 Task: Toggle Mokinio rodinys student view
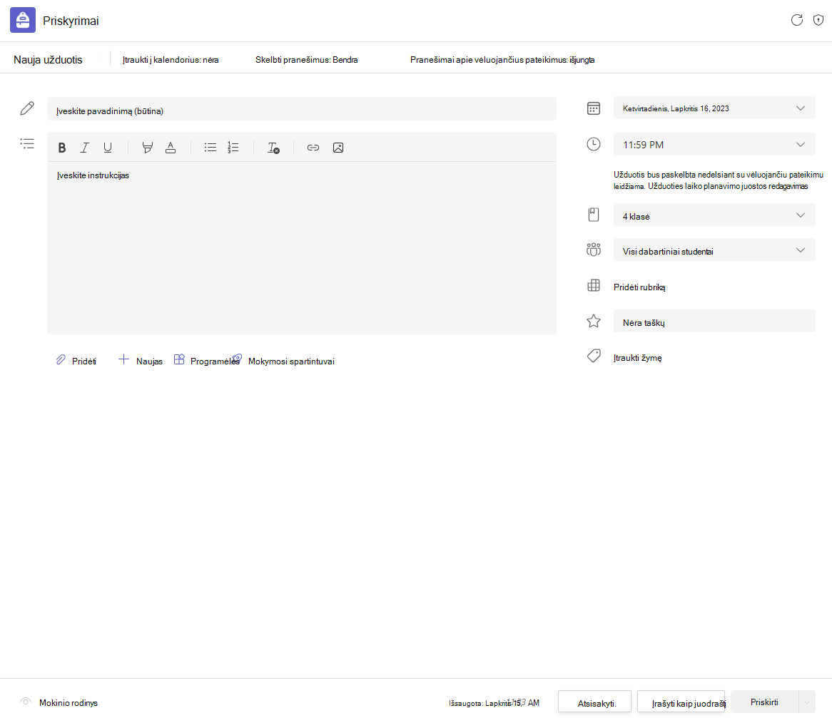[x=59, y=702]
